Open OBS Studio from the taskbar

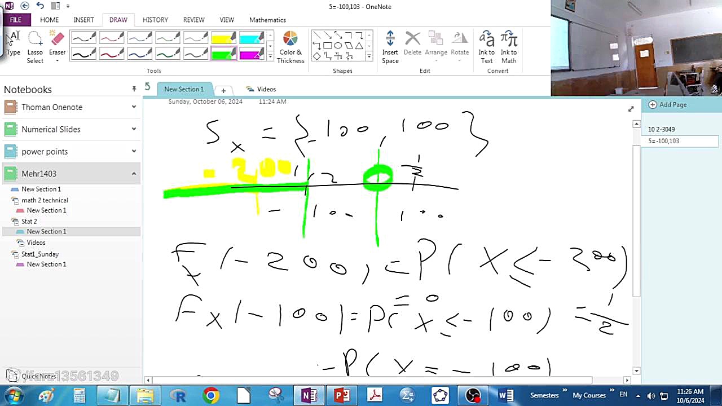point(473,396)
